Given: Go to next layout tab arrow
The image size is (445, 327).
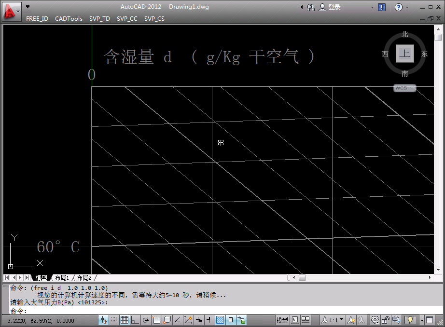Looking at the screenshot, I should [x=20, y=278].
